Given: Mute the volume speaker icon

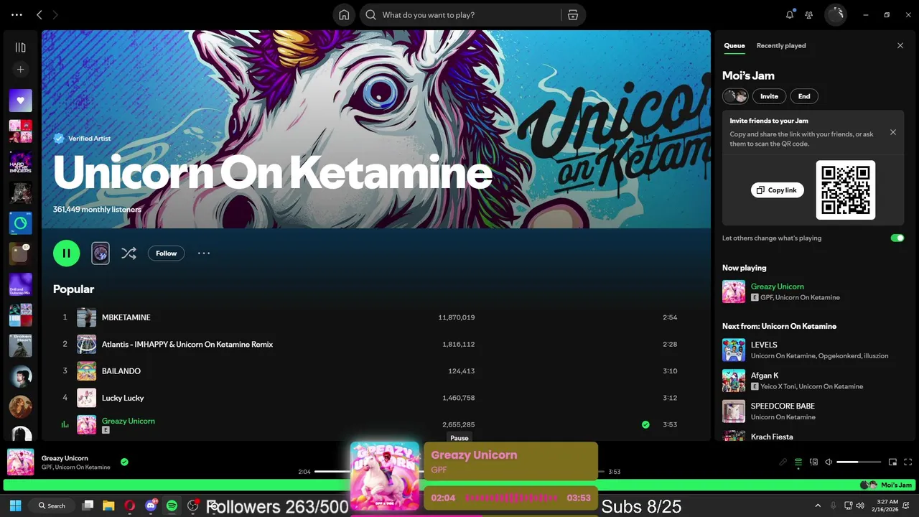Looking at the screenshot, I should point(829,462).
